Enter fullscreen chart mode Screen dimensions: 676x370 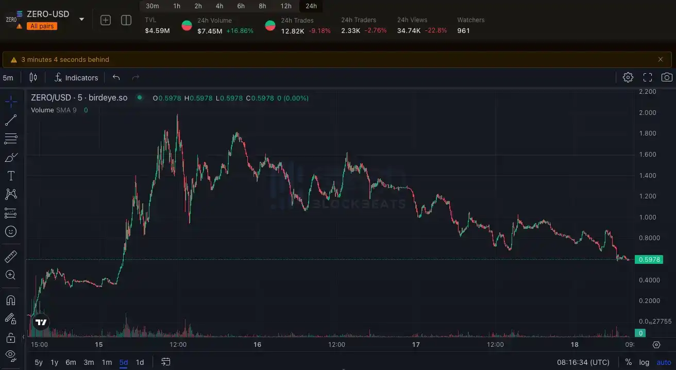coord(648,77)
